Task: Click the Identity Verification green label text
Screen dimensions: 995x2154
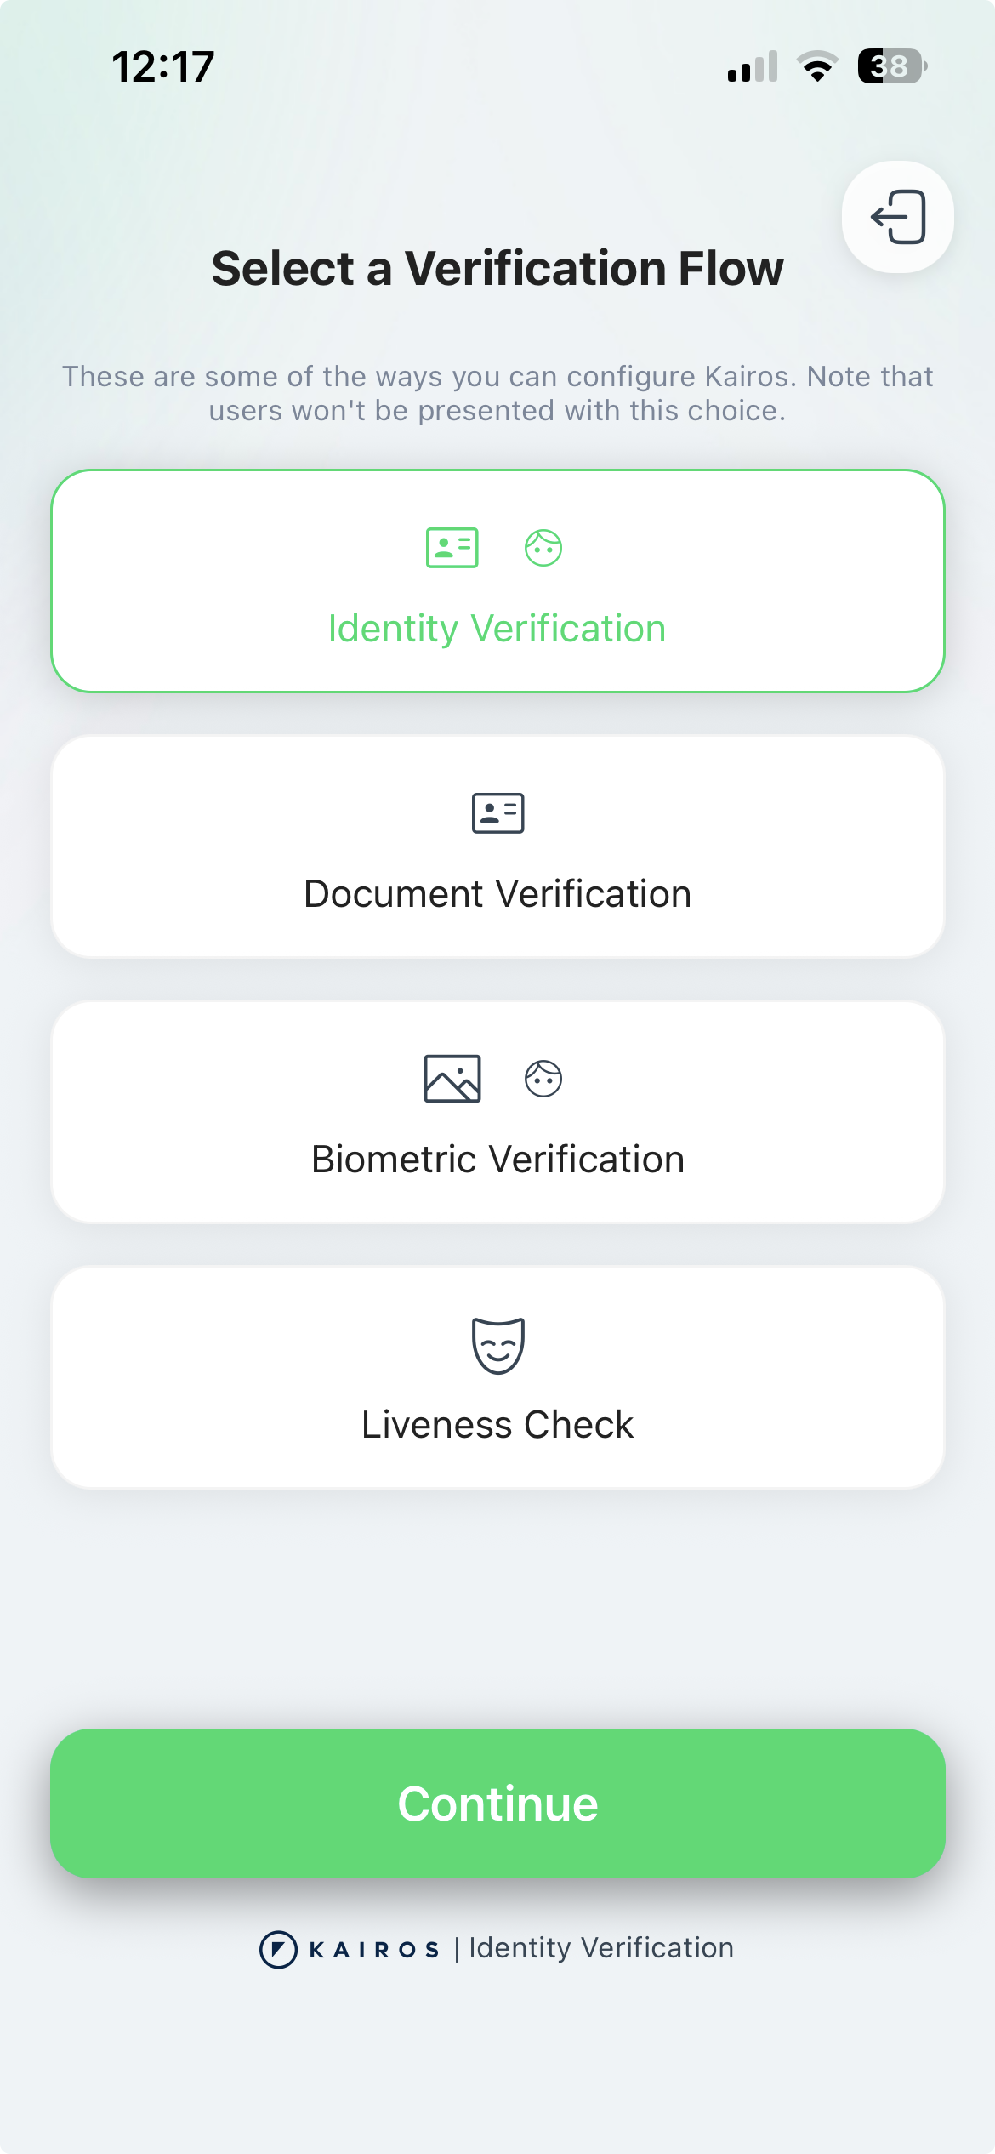Action: click(x=497, y=630)
